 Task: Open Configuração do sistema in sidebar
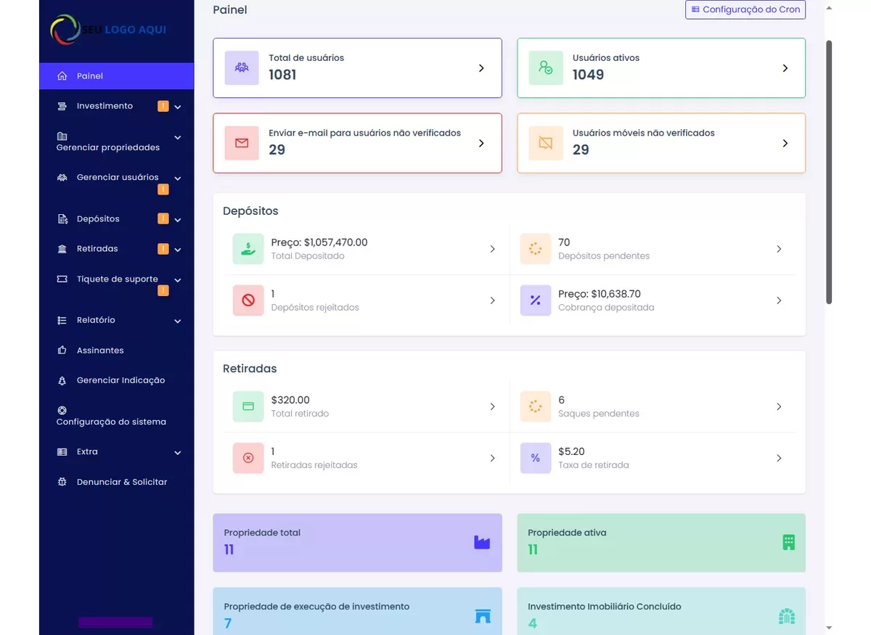point(111,422)
